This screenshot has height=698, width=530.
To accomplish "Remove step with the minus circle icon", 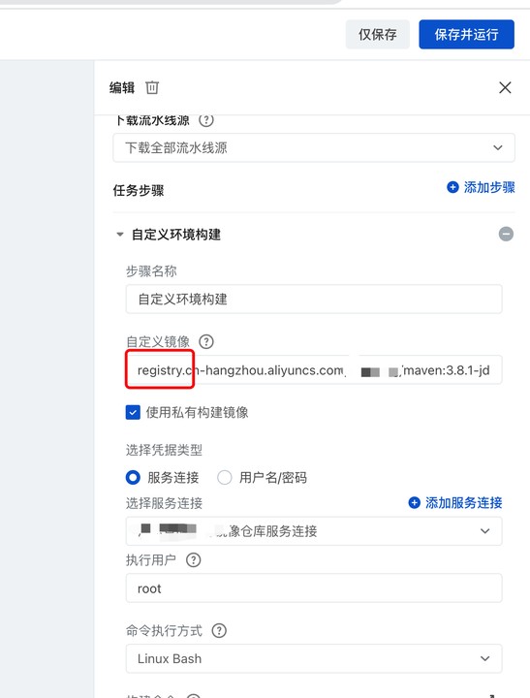I will click(506, 234).
